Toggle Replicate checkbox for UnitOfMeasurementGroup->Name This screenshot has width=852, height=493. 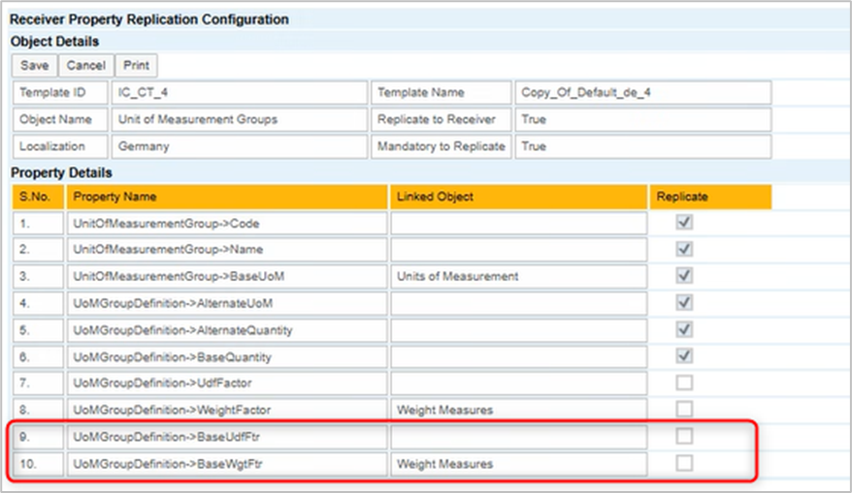(x=685, y=249)
